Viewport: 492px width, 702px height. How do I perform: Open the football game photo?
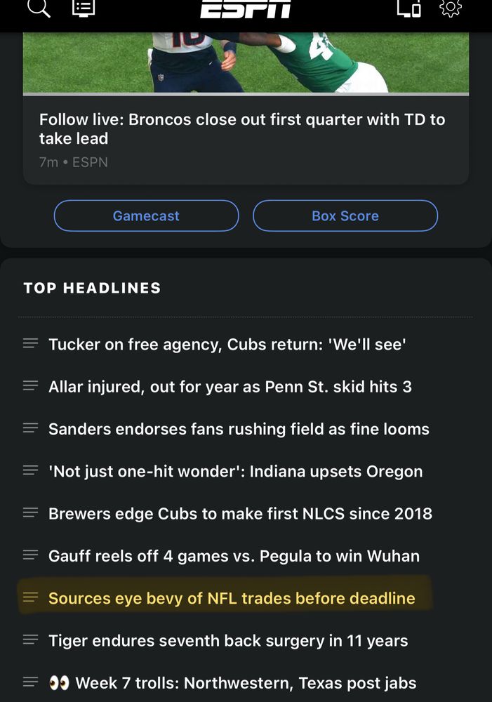click(x=246, y=62)
